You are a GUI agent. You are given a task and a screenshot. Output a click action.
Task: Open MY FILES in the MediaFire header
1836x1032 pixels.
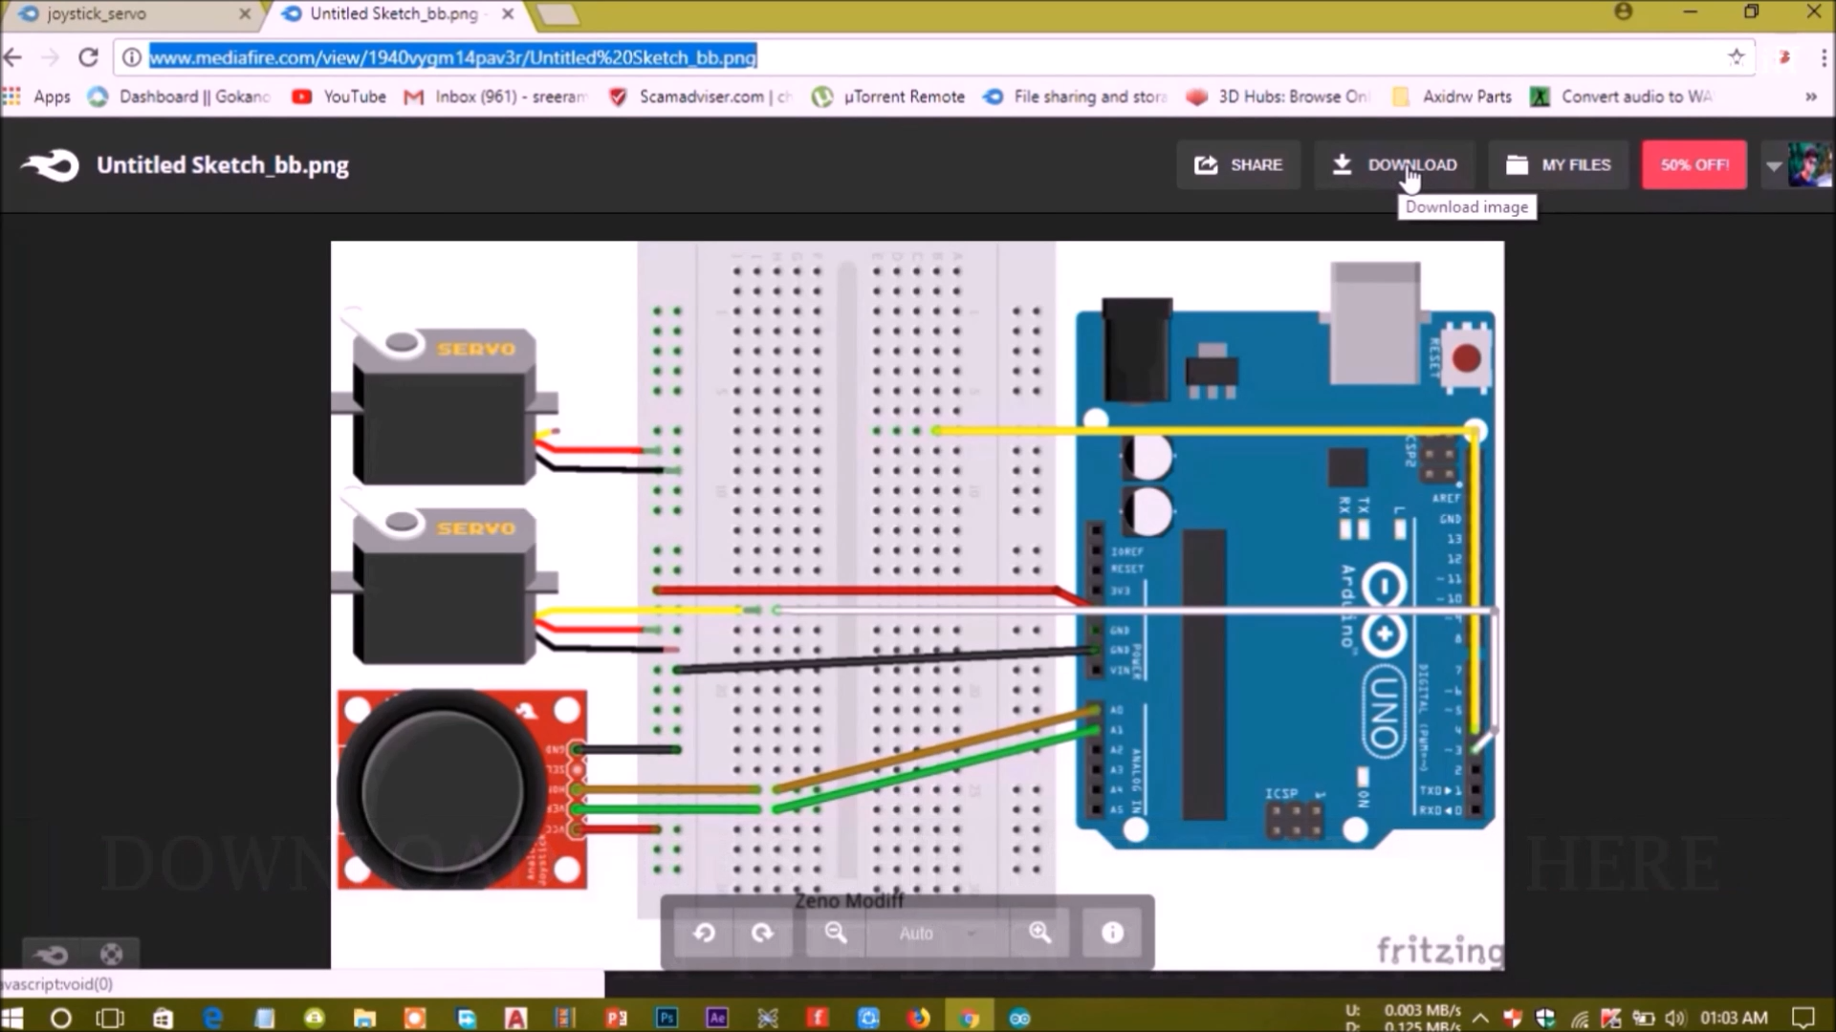1559,164
